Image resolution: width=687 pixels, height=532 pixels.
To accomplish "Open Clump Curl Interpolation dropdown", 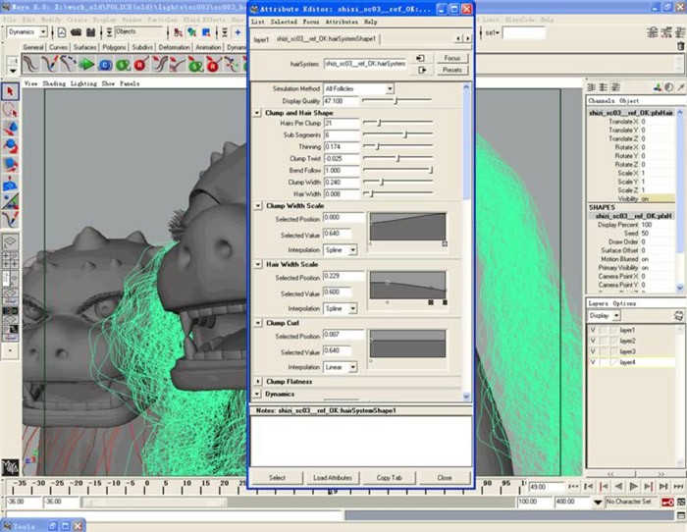I will pos(340,367).
